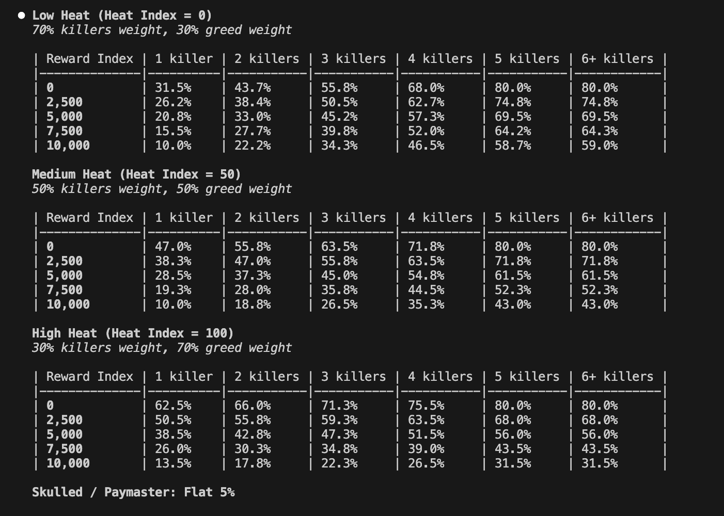Select 6+ killers header in High Heat table

pyautogui.click(x=617, y=377)
